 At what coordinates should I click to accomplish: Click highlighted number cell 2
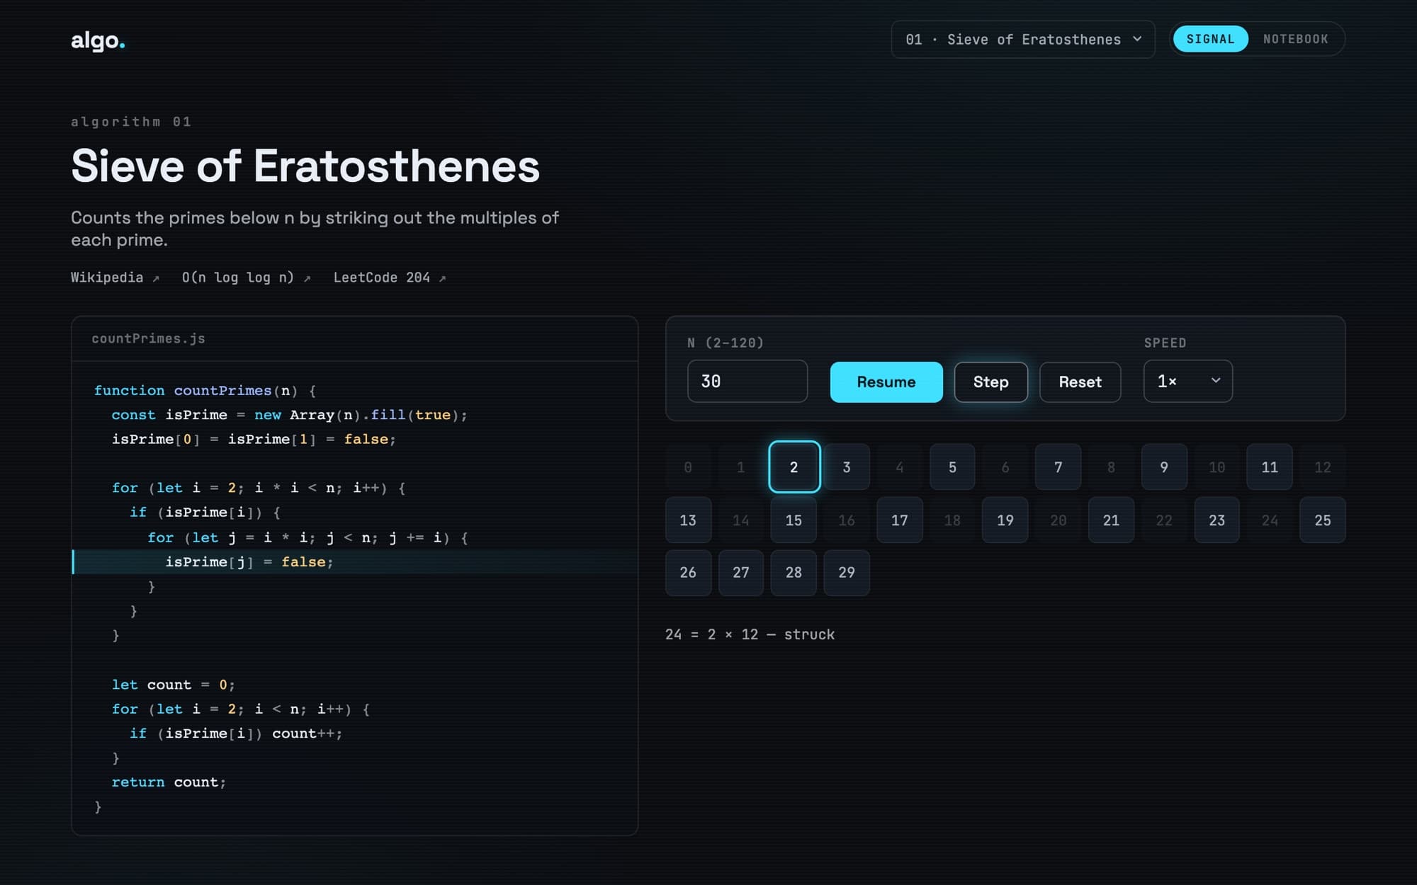[x=794, y=467]
